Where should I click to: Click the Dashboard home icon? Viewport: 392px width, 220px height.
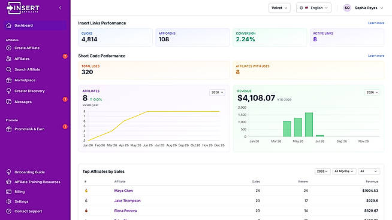9,26
